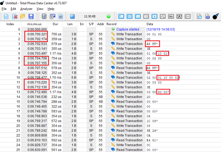Select Read Transaction at 0:06.830.091
Image resolution: width=221 pixels, height=152 pixels.
point(110,150)
